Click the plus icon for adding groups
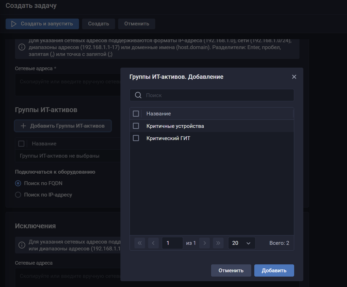 [23, 126]
